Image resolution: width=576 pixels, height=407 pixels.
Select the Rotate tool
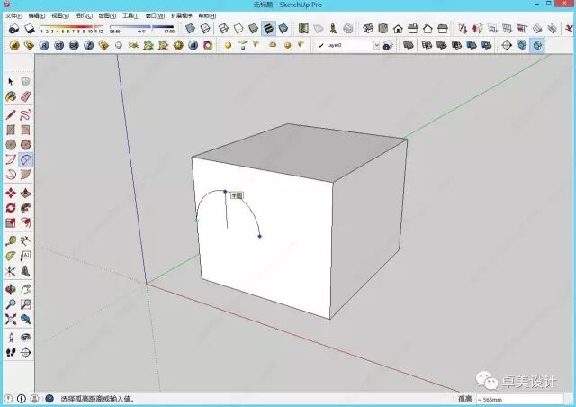tap(11, 208)
